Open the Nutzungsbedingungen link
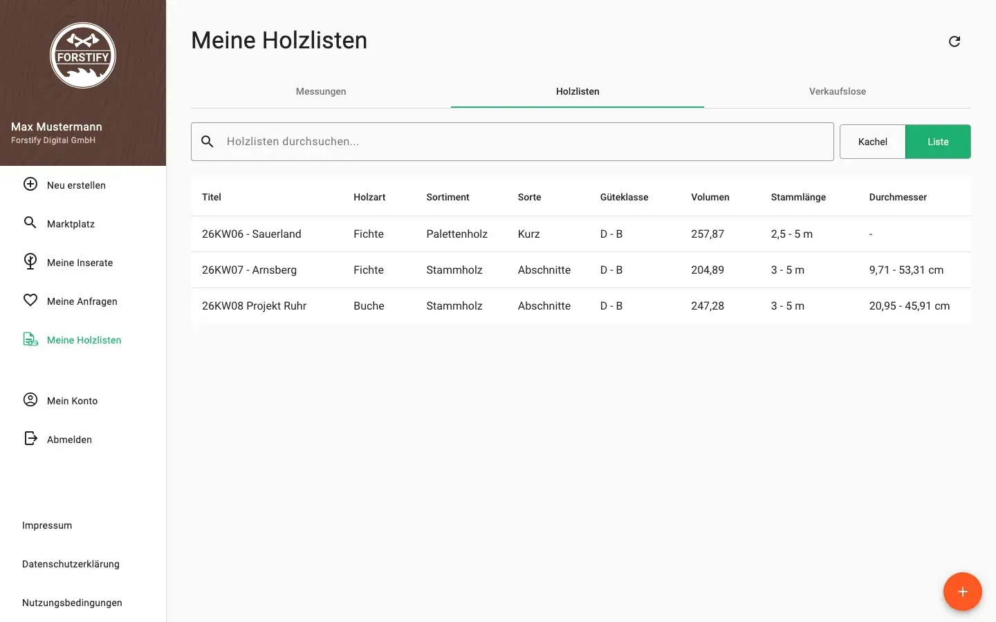Image resolution: width=996 pixels, height=622 pixels. point(72,603)
